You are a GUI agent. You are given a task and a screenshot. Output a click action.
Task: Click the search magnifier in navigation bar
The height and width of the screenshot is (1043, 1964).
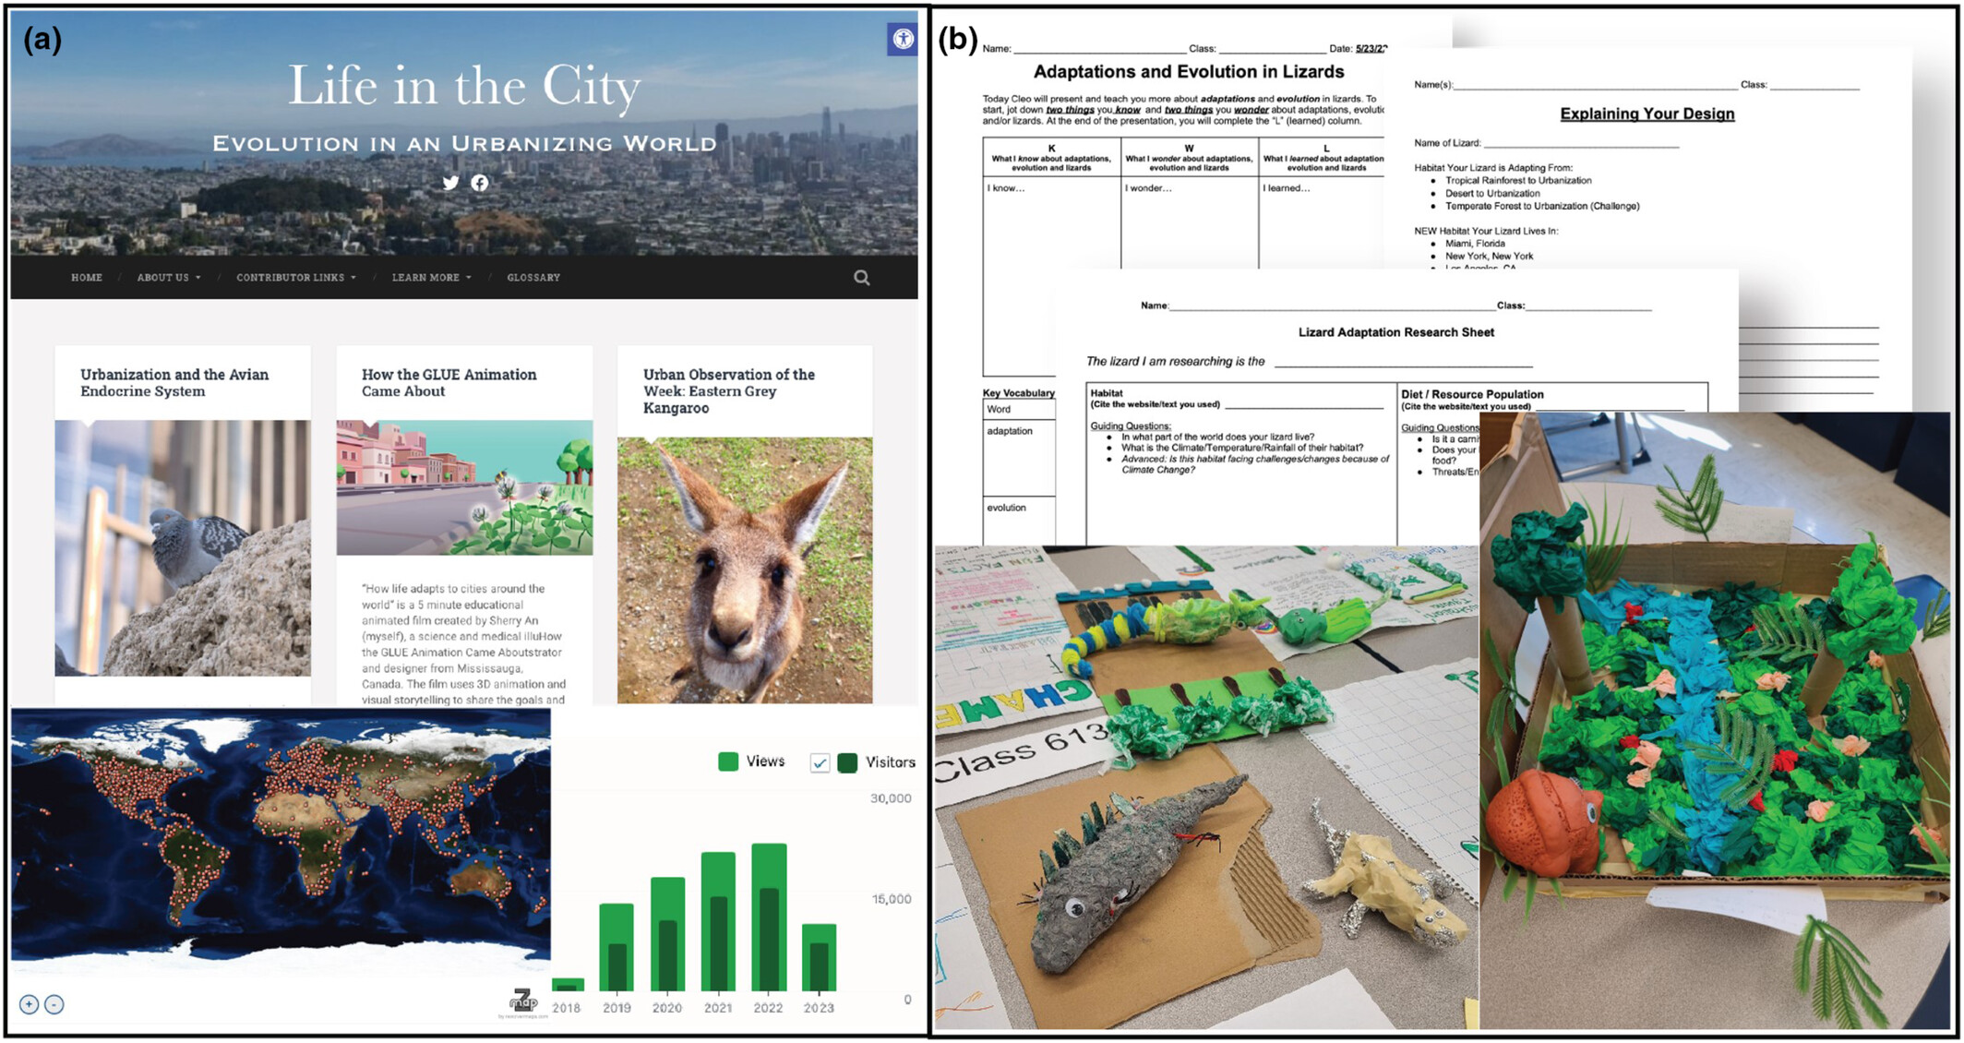tap(861, 277)
